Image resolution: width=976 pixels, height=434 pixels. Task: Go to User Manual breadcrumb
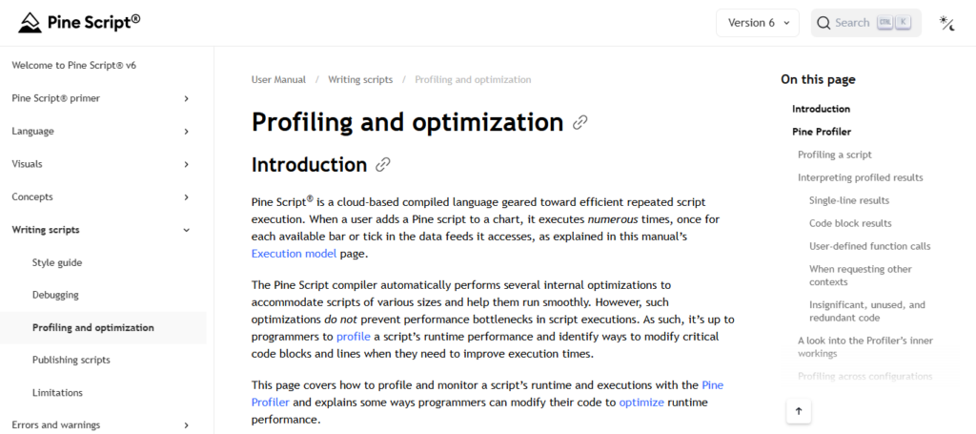278,80
